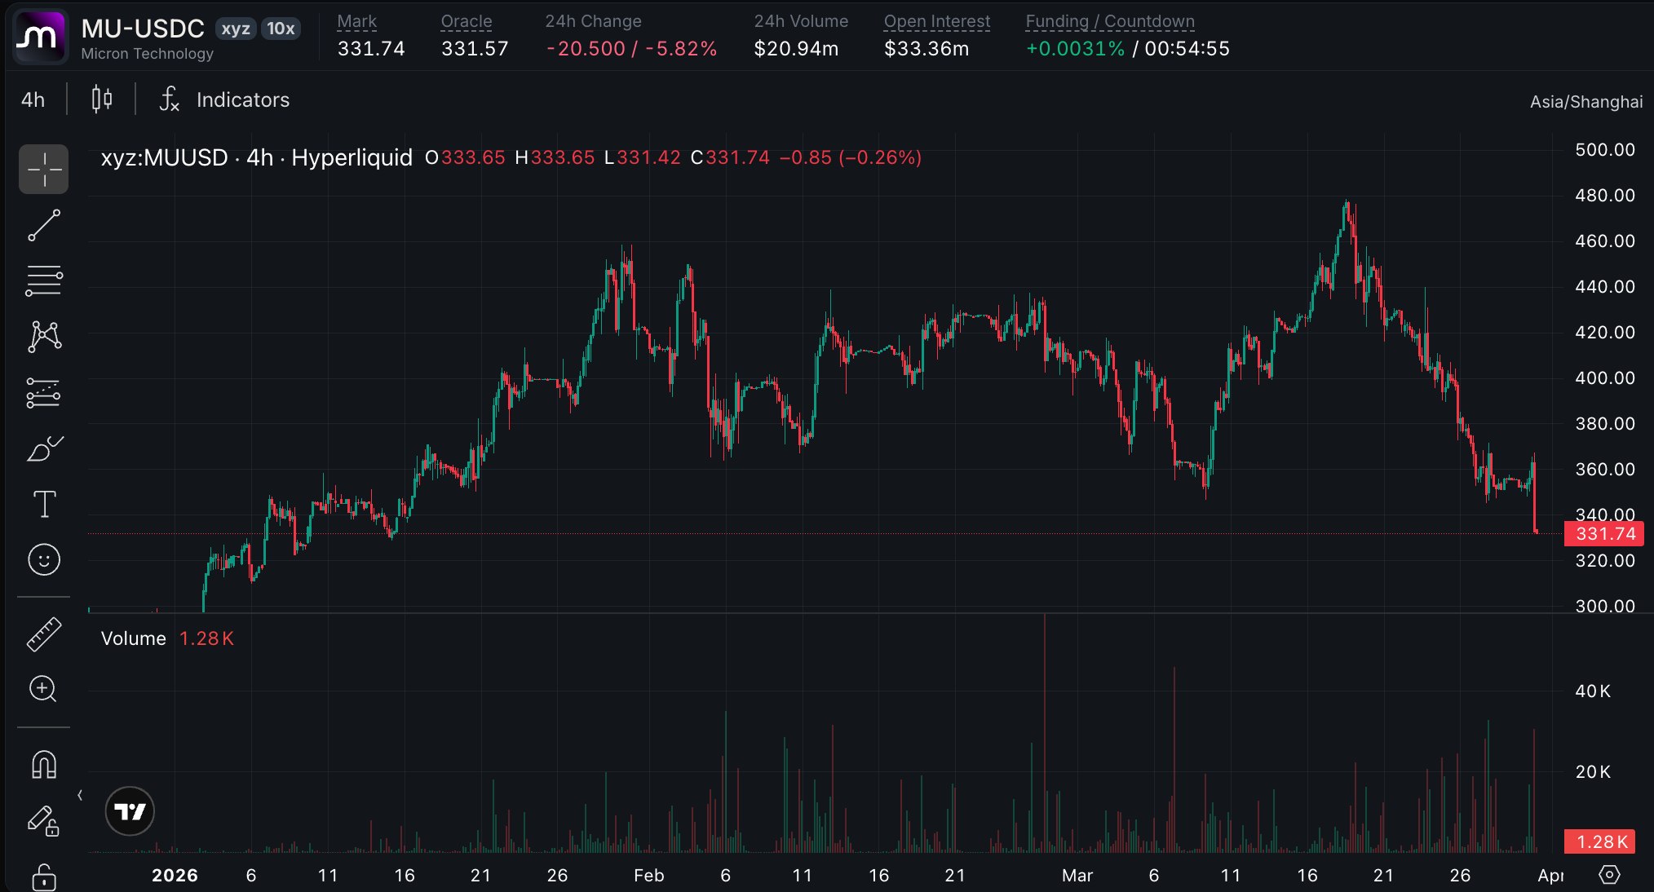Open the emoji icons tool
This screenshot has height=892, width=1654.
44,559
